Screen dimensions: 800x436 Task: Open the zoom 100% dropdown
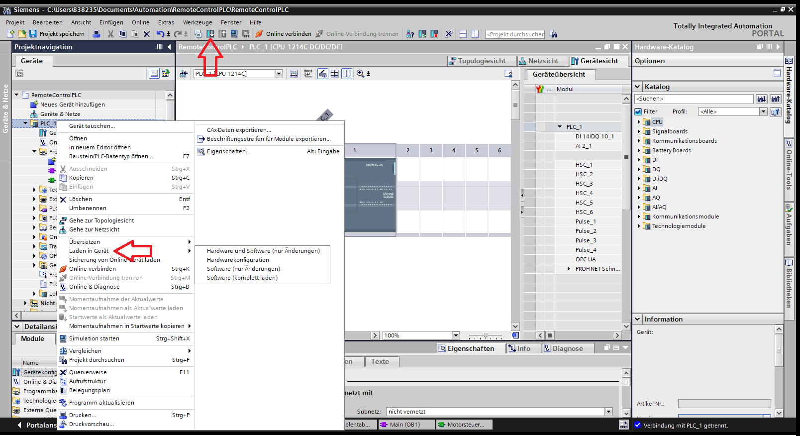pyautogui.click(x=456, y=335)
